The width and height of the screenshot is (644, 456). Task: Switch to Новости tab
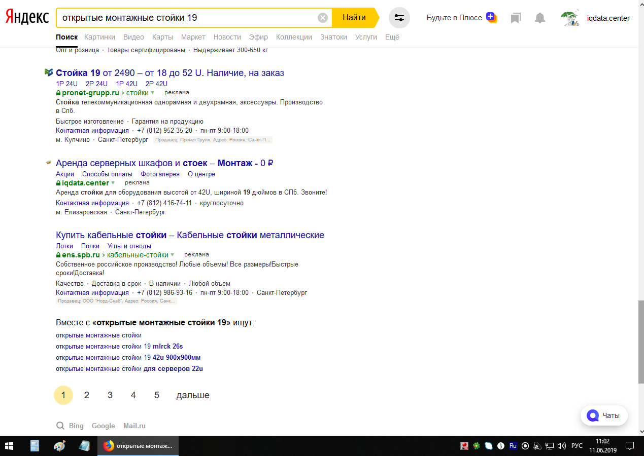[x=227, y=37]
